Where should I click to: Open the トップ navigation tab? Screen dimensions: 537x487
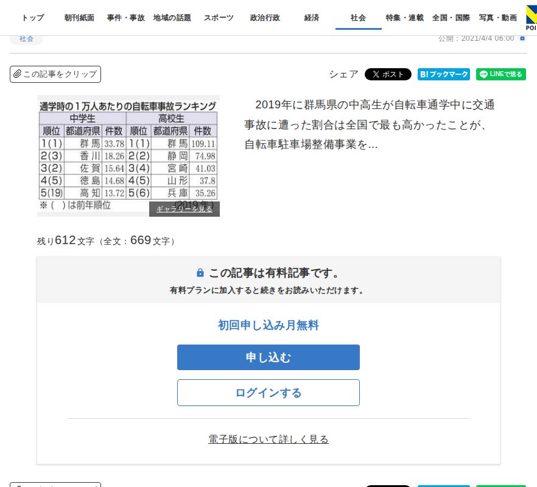click(x=33, y=18)
